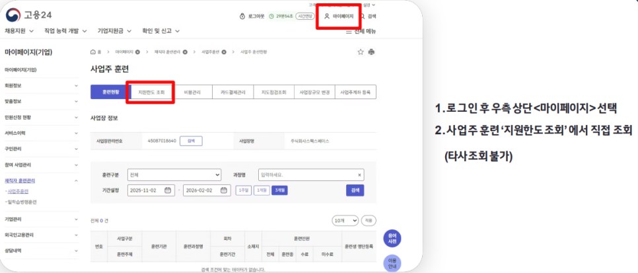
Task: Select the 사업장규모 변경 tab
Action: 314,92
